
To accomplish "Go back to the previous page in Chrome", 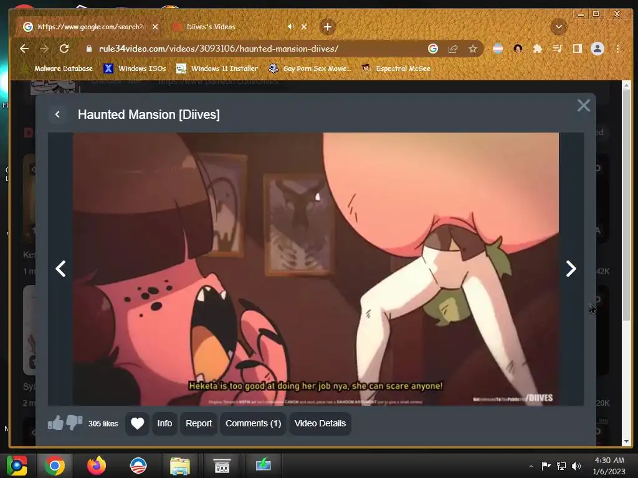I will coord(24,49).
